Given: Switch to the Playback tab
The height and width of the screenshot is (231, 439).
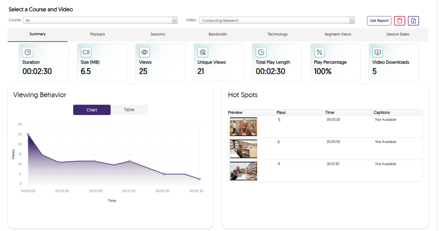Looking at the screenshot, I should [x=97, y=34].
